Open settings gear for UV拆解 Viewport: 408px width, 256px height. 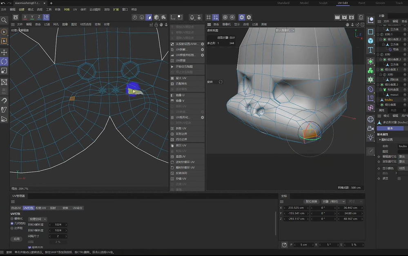pyautogui.click(x=202, y=49)
